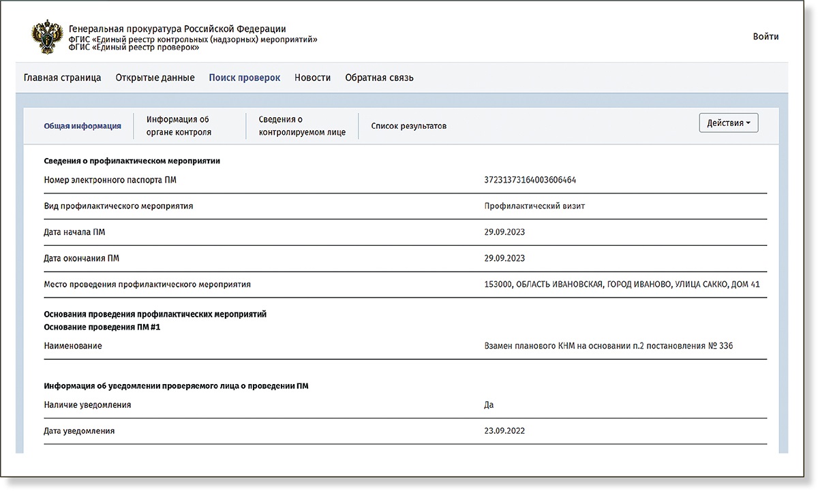Expand the Действия dropdown button
This screenshot has width=818, height=491.
tap(728, 123)
